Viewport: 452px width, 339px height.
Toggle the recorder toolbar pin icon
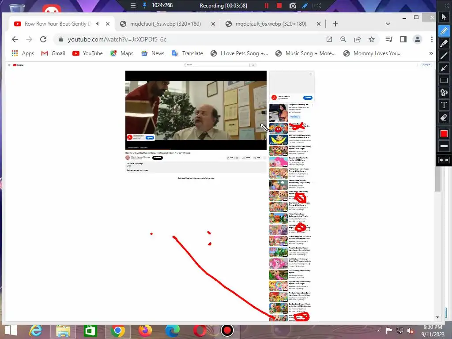click(145, 5)
